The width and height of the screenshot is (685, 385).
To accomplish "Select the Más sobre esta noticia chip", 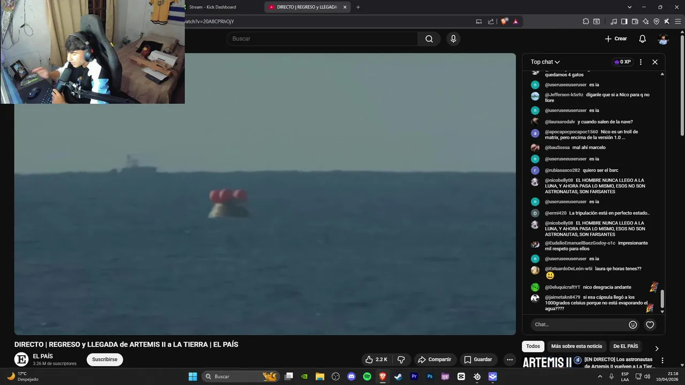I will coord(576,346).
